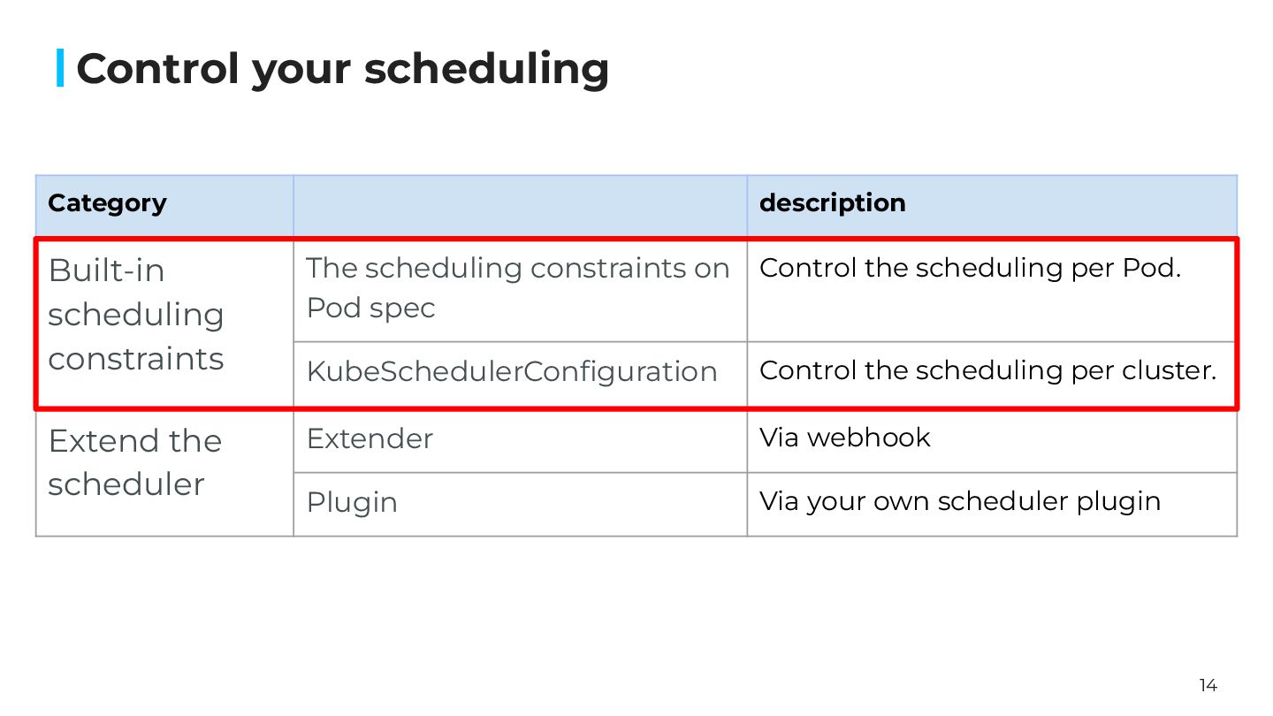Click "Control the scheduling per Pod." description
Viewport: 1273px width, 716px height.
click(970, 268)
